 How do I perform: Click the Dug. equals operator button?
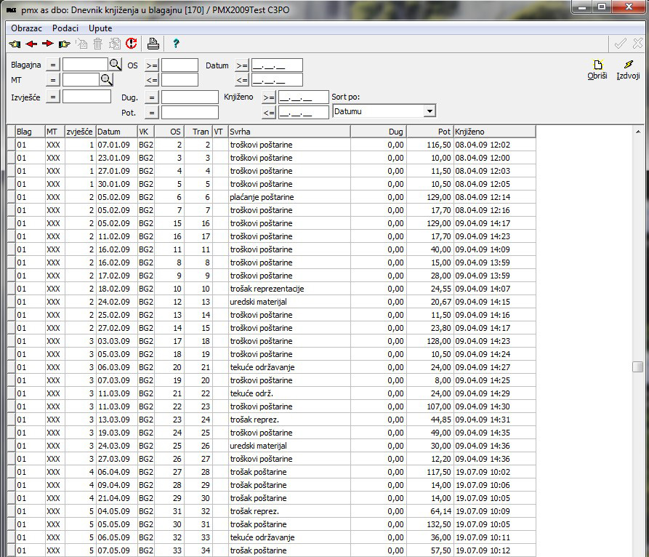tap(151, 97)
